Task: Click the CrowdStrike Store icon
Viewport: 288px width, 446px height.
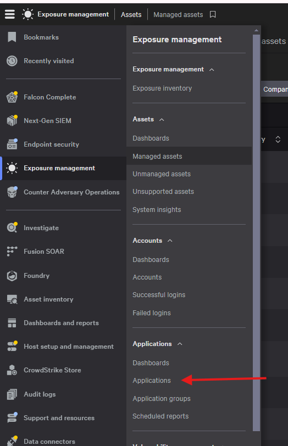Action: tap(12, 370)
